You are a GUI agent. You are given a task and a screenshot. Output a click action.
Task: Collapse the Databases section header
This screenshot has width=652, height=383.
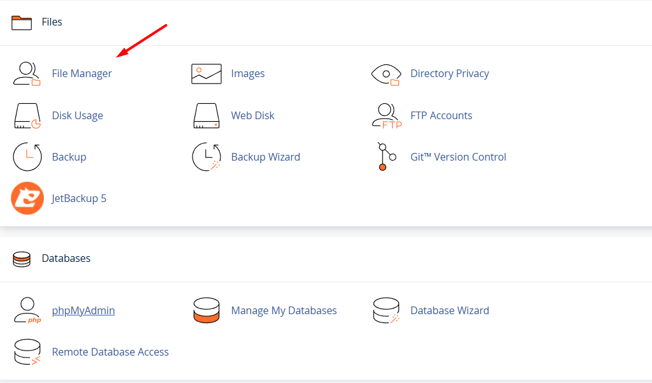pyautogui.click(x=66, y=259)
